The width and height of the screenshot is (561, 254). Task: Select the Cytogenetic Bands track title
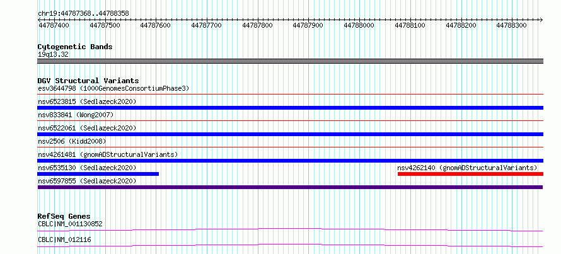[x=75, y=47]
